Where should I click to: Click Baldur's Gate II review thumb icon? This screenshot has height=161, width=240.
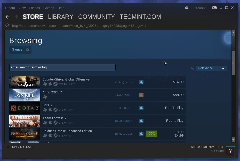point(141,134)
